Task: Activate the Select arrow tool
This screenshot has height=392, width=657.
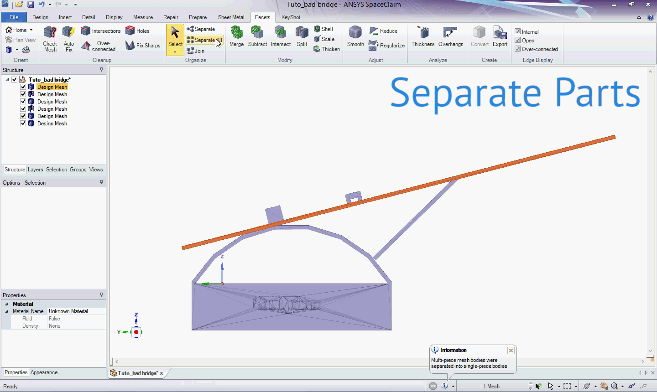Action: tap(175, 36)
